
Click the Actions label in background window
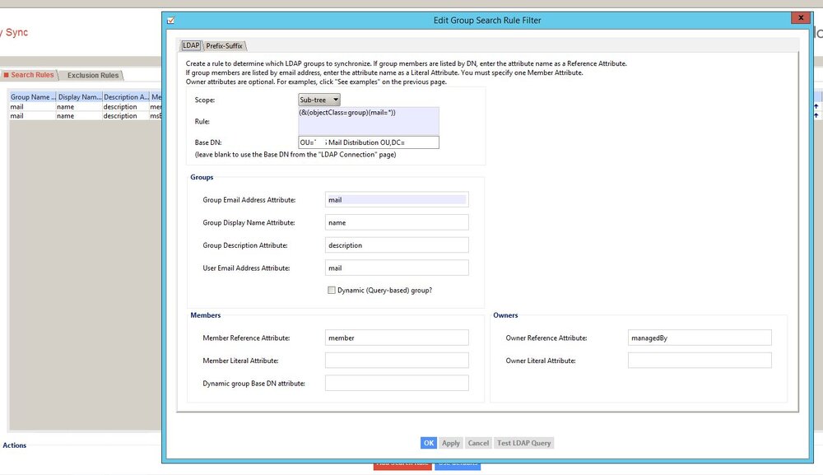pos(15,445)
